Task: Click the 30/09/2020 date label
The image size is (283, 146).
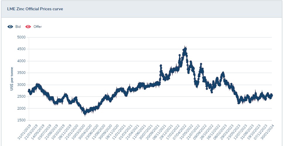Action: [105, 132]
